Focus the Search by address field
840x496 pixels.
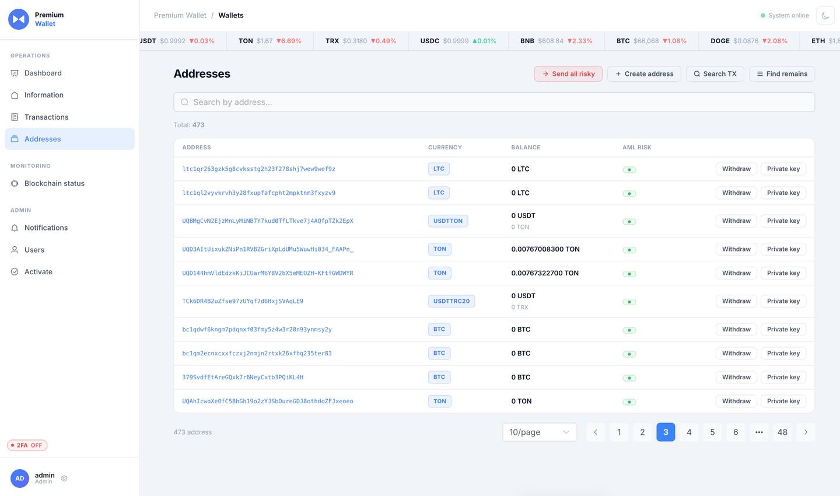494,102
